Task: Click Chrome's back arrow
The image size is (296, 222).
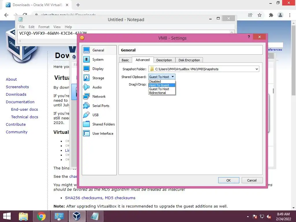Action: click(6, 15)
